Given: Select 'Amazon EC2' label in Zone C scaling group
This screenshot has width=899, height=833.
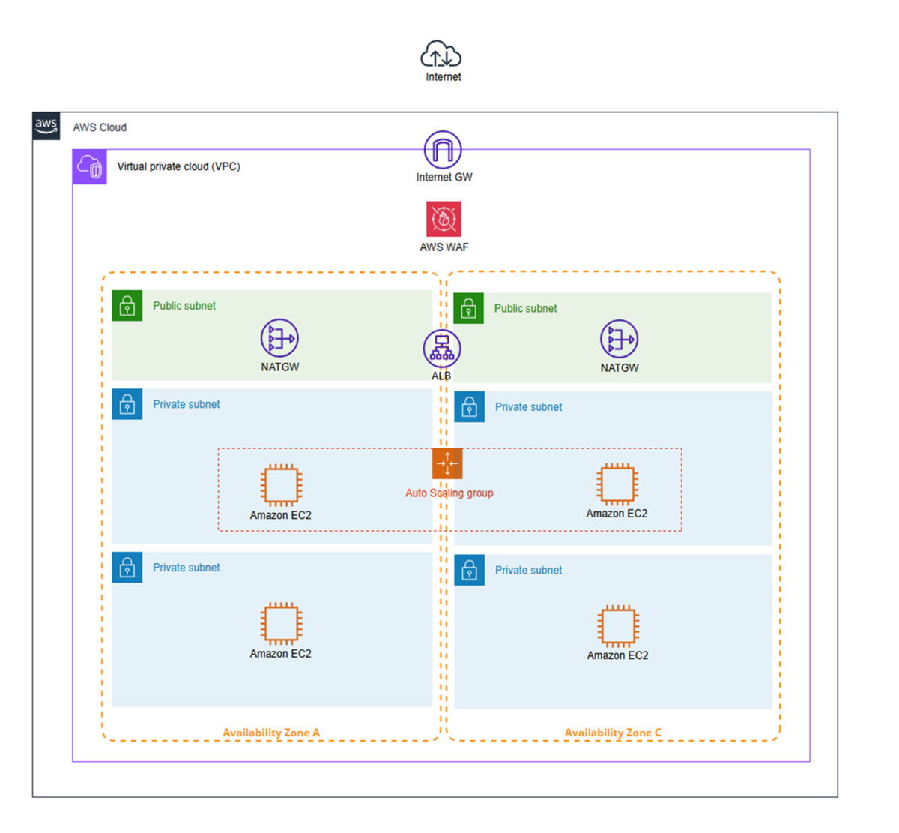Looking at the screenshot, I should (x=617, y=514).
